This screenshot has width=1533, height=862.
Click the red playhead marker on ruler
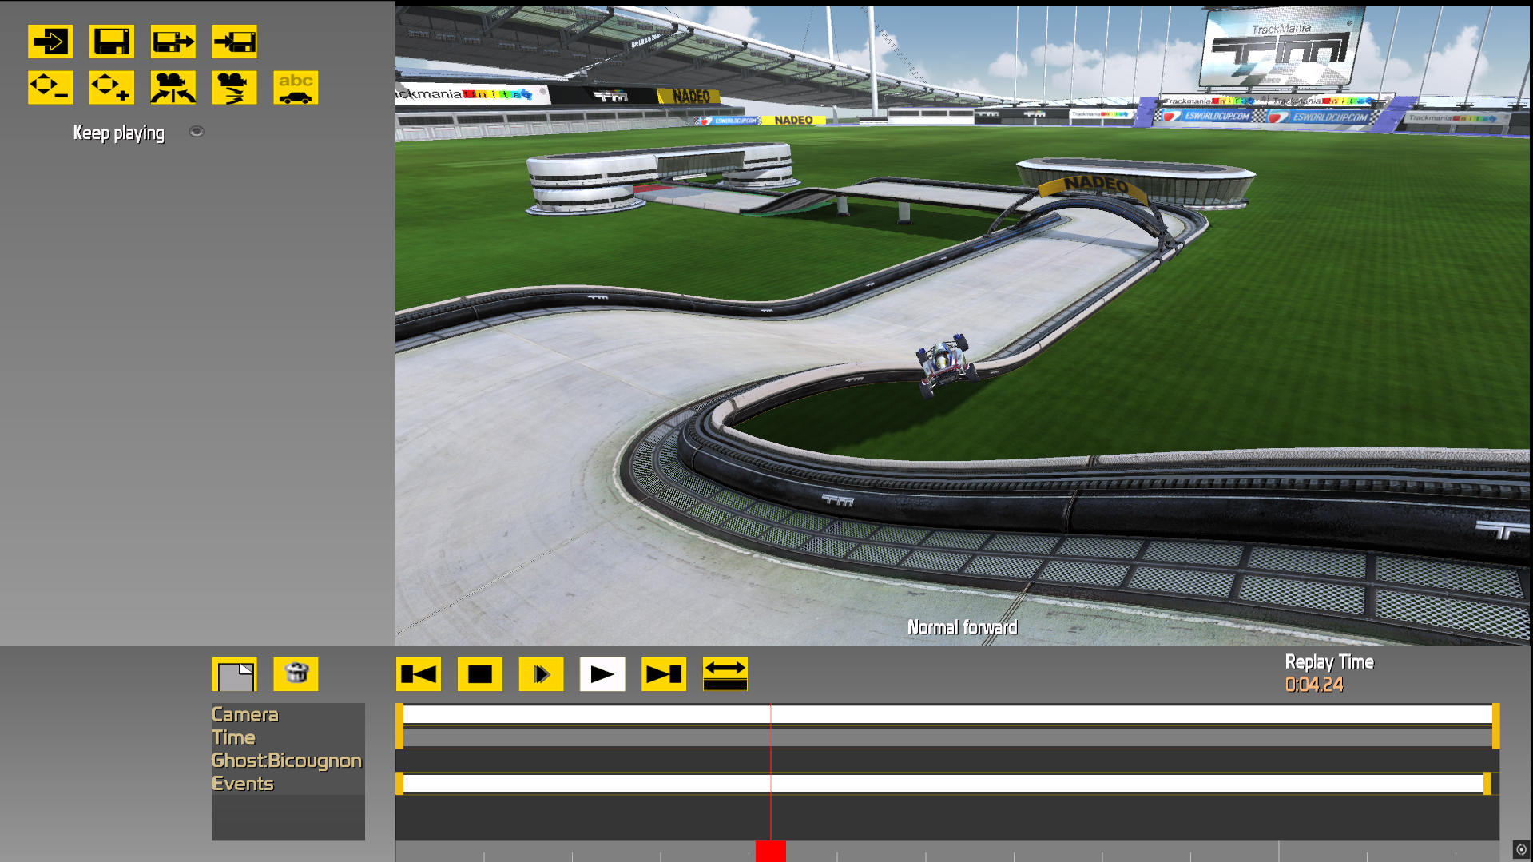[x=771, y=851]
